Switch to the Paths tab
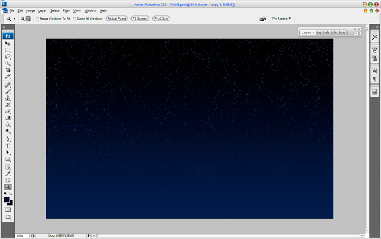 coord(335,32)
